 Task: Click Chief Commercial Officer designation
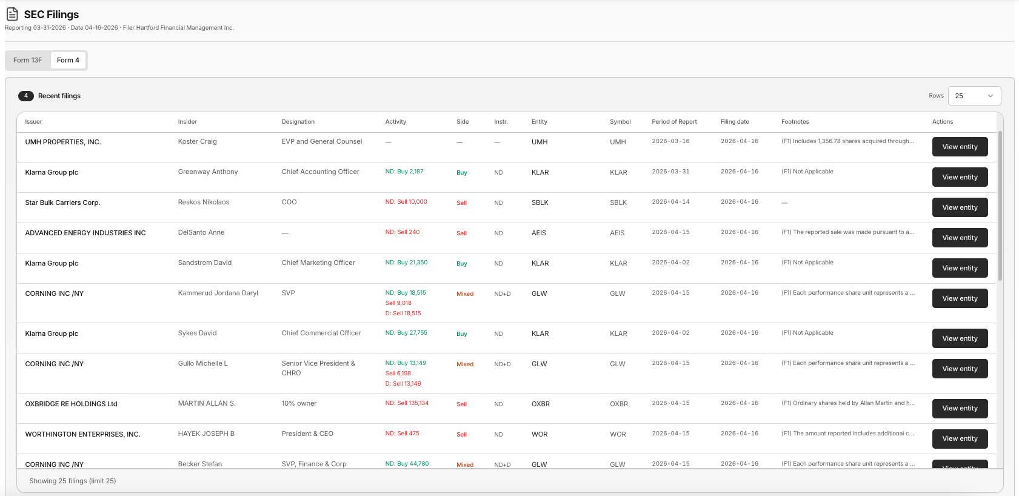[x=321, y=333]
